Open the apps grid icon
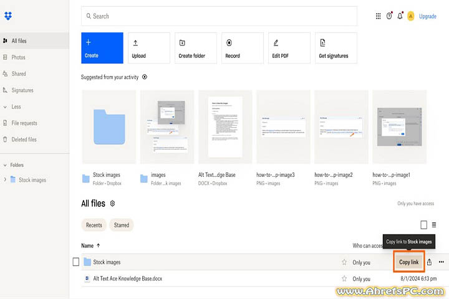Image resolution: width=449 pixels, height=299 pixels. tap(379, 16)
